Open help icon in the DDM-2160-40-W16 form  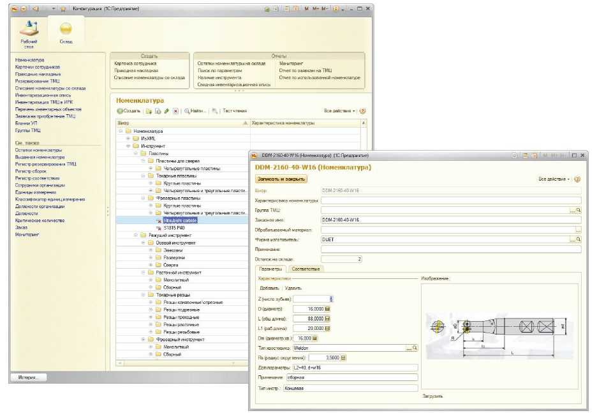[577, 179]
